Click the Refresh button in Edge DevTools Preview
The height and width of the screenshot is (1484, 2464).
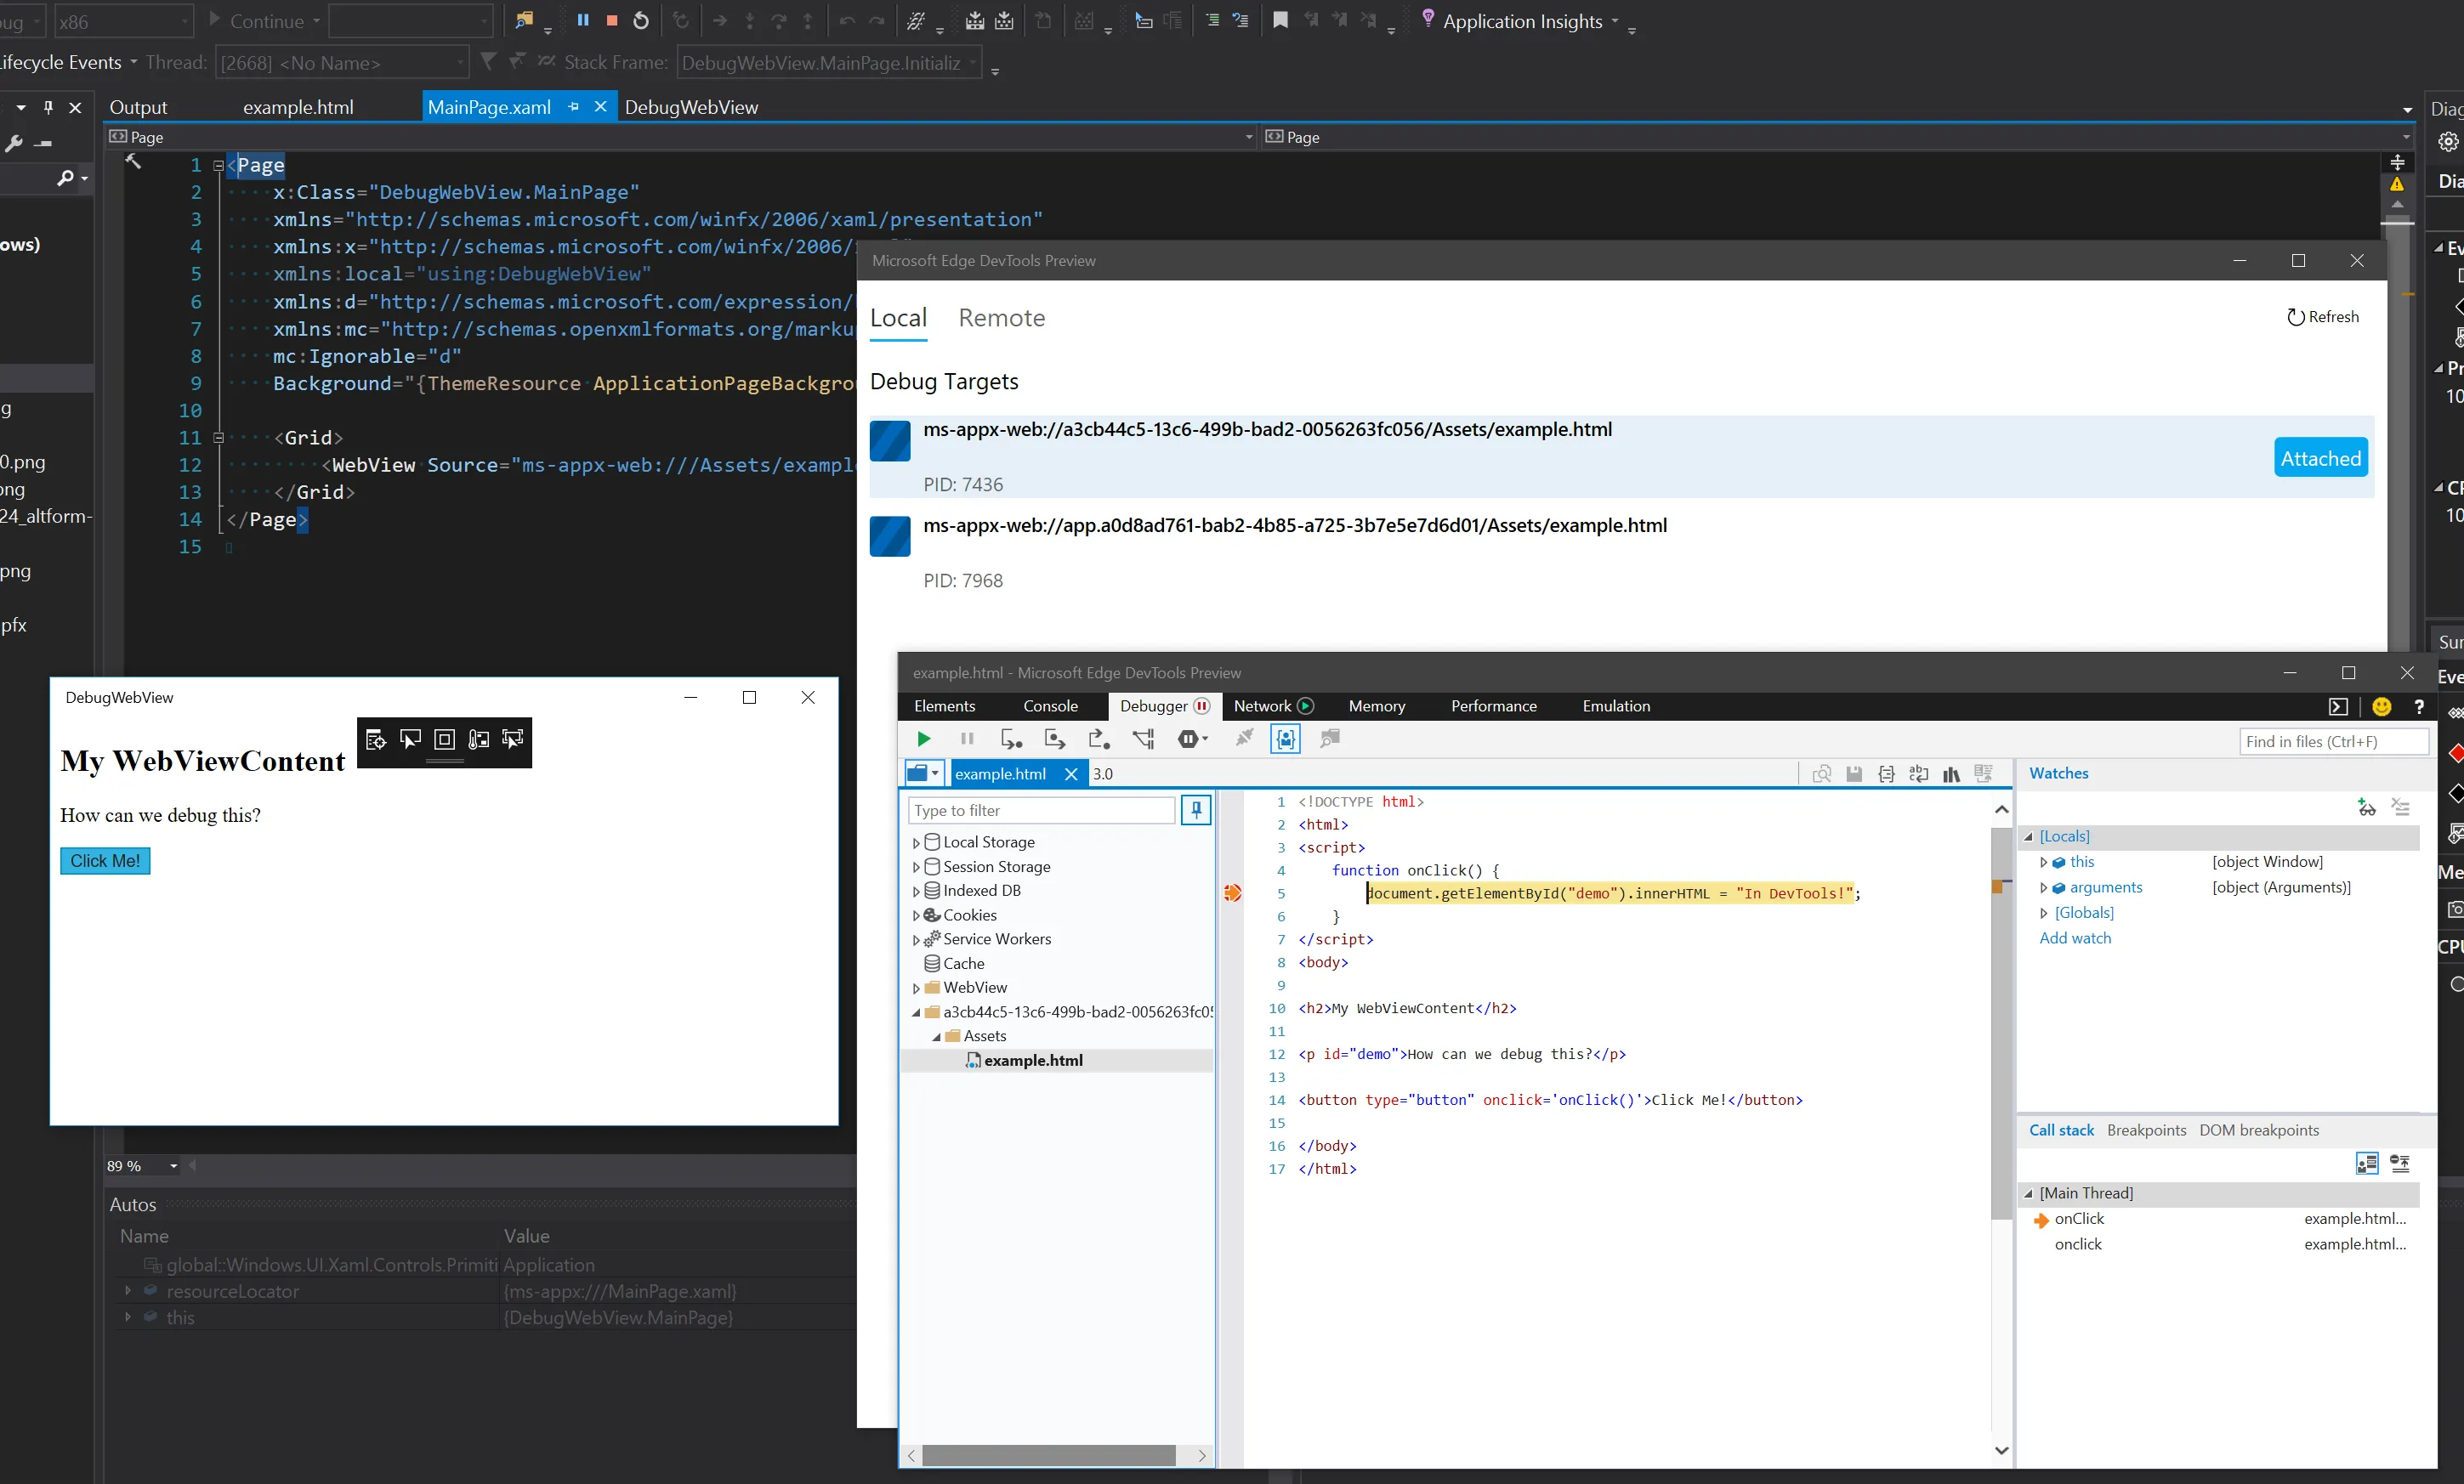click(2322, 317)
